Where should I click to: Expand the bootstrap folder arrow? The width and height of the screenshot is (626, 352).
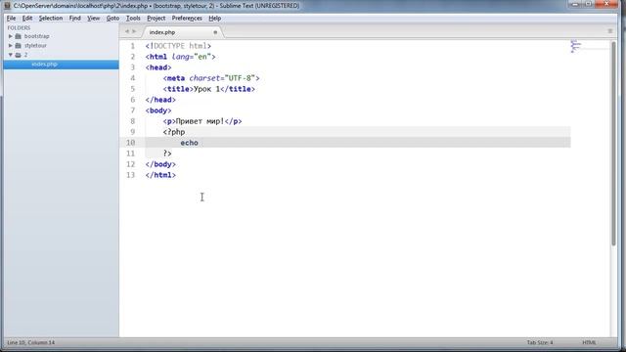(11, 36)
